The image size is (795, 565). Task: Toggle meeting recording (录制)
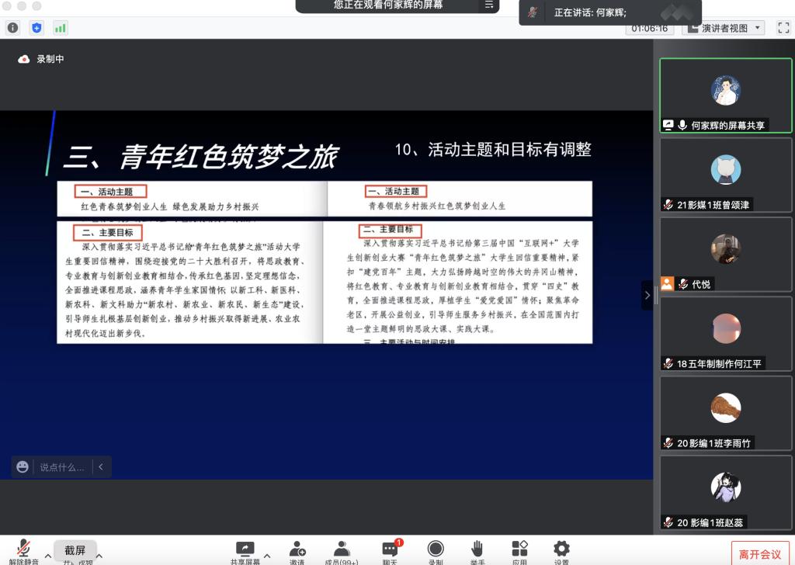pyautogui.click(x=436, y=550)
